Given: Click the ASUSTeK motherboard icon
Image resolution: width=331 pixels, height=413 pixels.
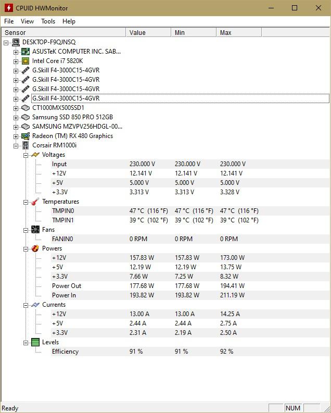Looking at the screenshot, I should 26,52.
